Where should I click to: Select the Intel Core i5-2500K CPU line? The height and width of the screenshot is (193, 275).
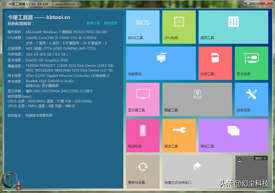coord(52,38)
